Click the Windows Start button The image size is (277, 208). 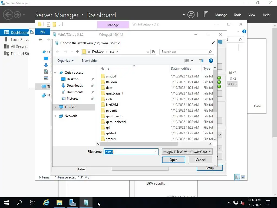(x=6, y=203)
